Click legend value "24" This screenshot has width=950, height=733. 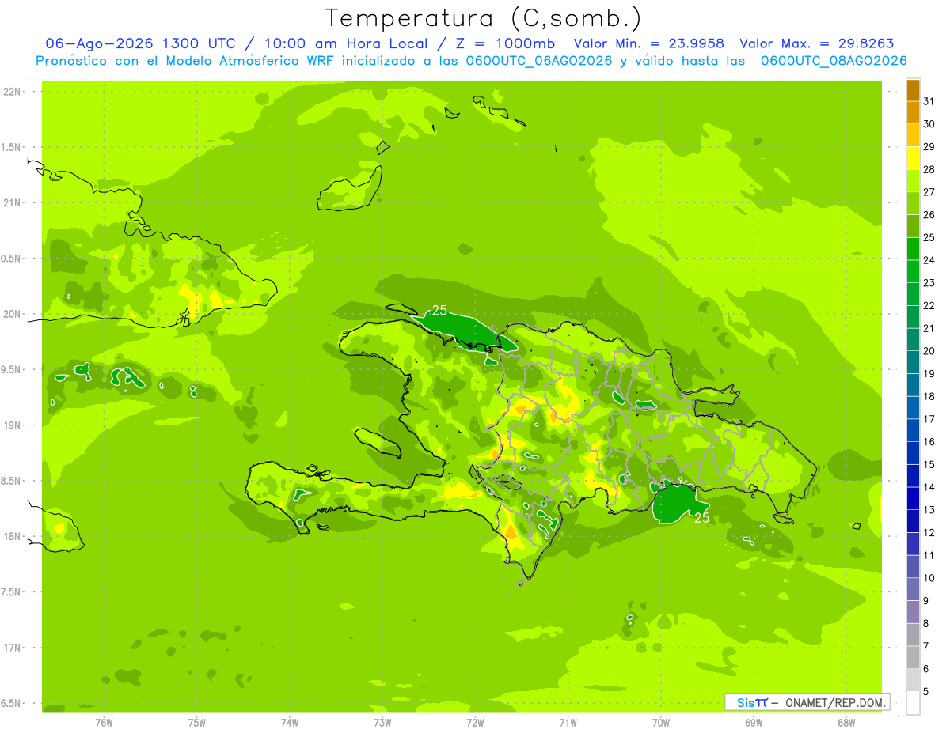tap(929, 260)
